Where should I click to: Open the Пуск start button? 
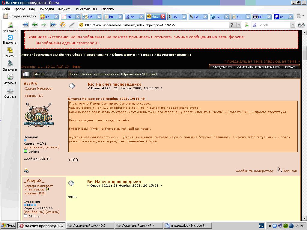click(8, 226)
